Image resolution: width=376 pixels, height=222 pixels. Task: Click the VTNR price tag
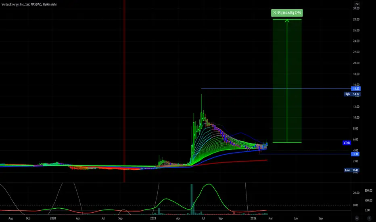(x=347, y=143)
